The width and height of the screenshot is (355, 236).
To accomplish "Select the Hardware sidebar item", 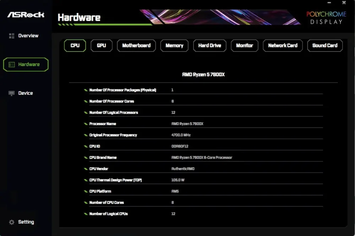I will [x=26, y=65].
